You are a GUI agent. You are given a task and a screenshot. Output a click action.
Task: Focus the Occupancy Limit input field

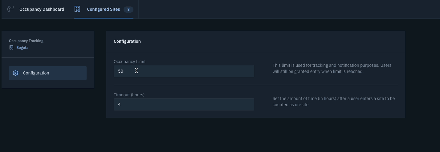184,71
